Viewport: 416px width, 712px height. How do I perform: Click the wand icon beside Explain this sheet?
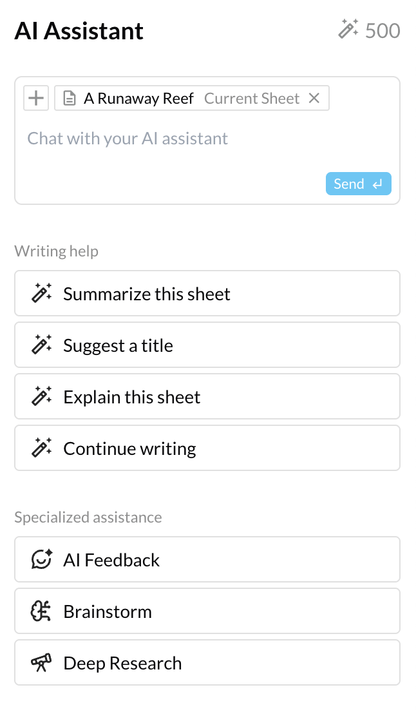coord(42,397)
